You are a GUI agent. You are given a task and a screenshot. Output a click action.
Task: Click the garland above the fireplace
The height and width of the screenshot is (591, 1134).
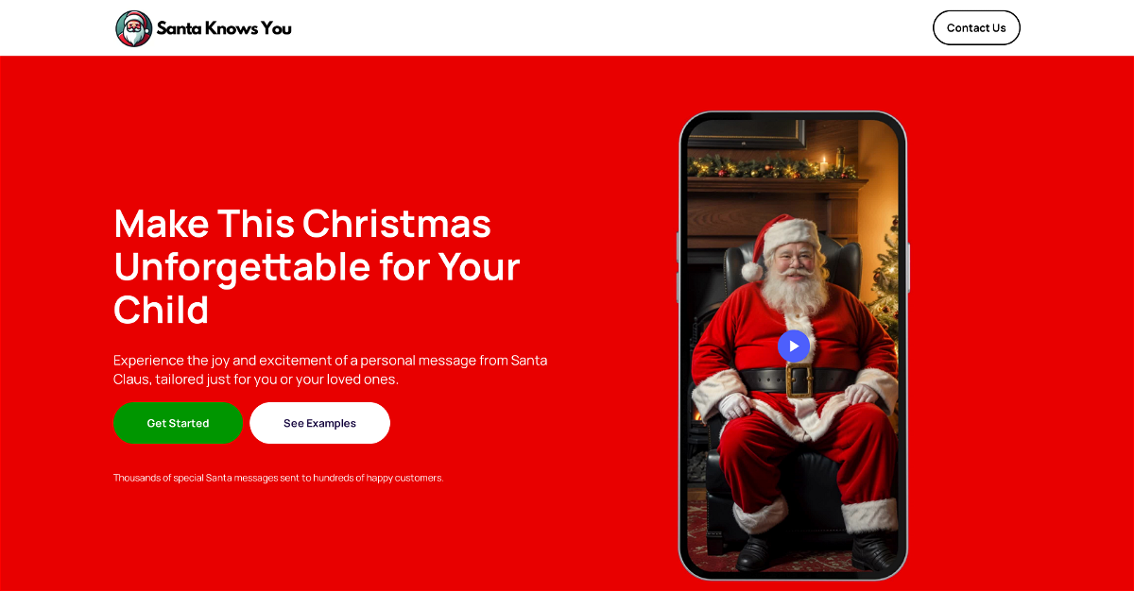pos(770,167)
